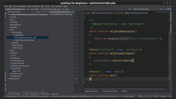The image size is (176, 99).
Task: Click the Search Everywhere magnifier icon
Action: coord(166,9)
